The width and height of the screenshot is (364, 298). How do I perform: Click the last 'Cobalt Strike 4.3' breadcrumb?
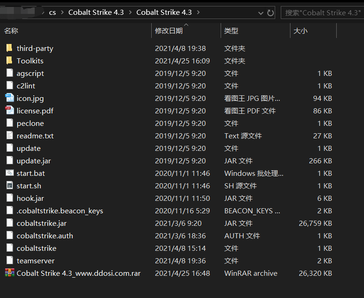[x=164, y=12]
